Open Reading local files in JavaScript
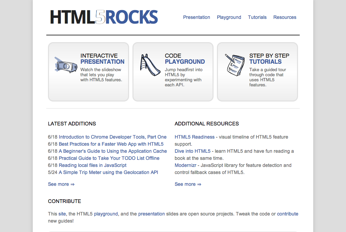Image resolution: width=346 pixels, height=232 pixels. 93,165
